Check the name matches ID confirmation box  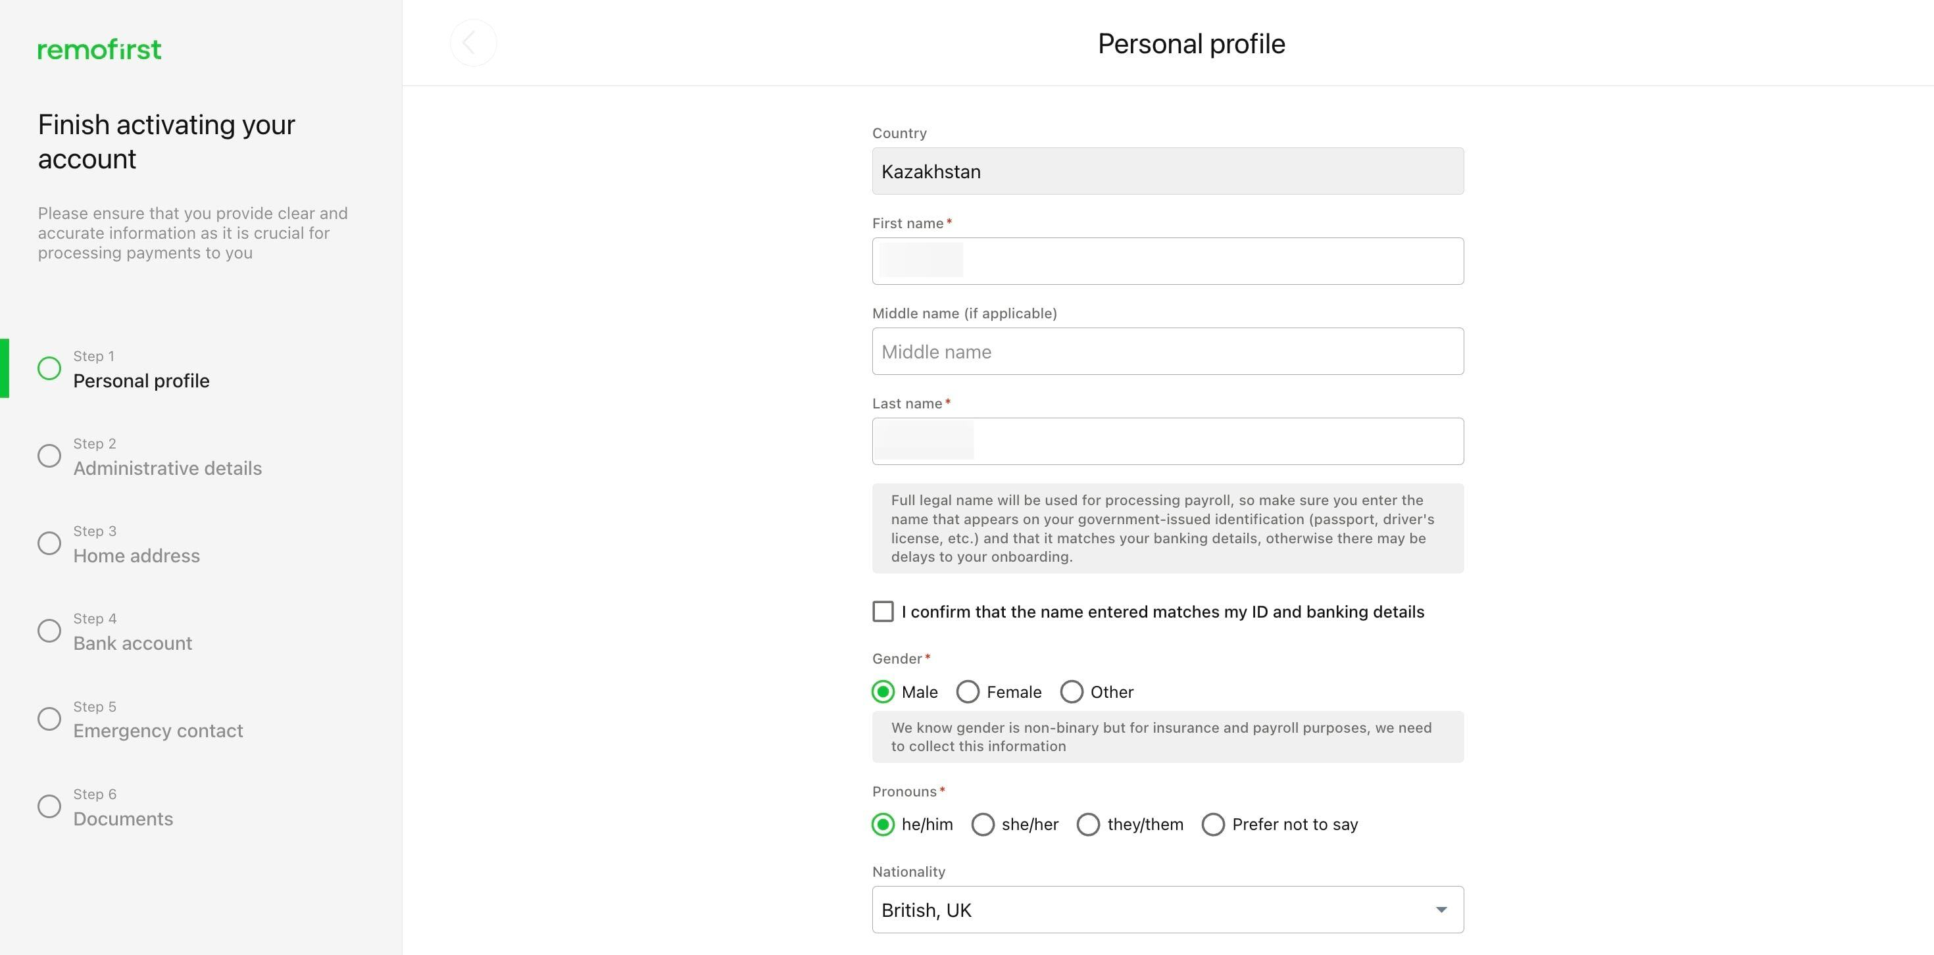(x=883, y=611)
